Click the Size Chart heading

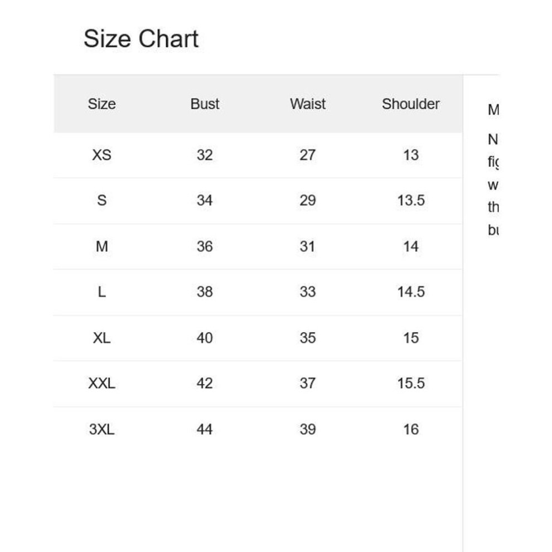coord(141,38)
